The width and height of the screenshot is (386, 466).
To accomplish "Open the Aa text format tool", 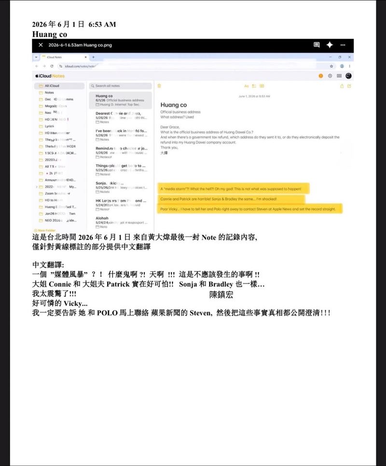I will click(x=246, y=86).
